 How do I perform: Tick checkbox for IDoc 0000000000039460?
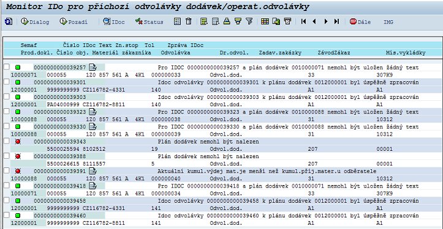tap(7, 215)
